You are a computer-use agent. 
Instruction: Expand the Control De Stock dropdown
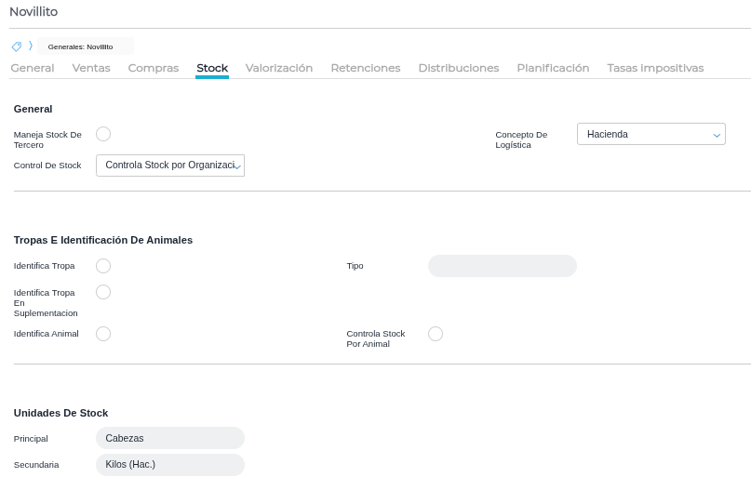coord(170,166)
